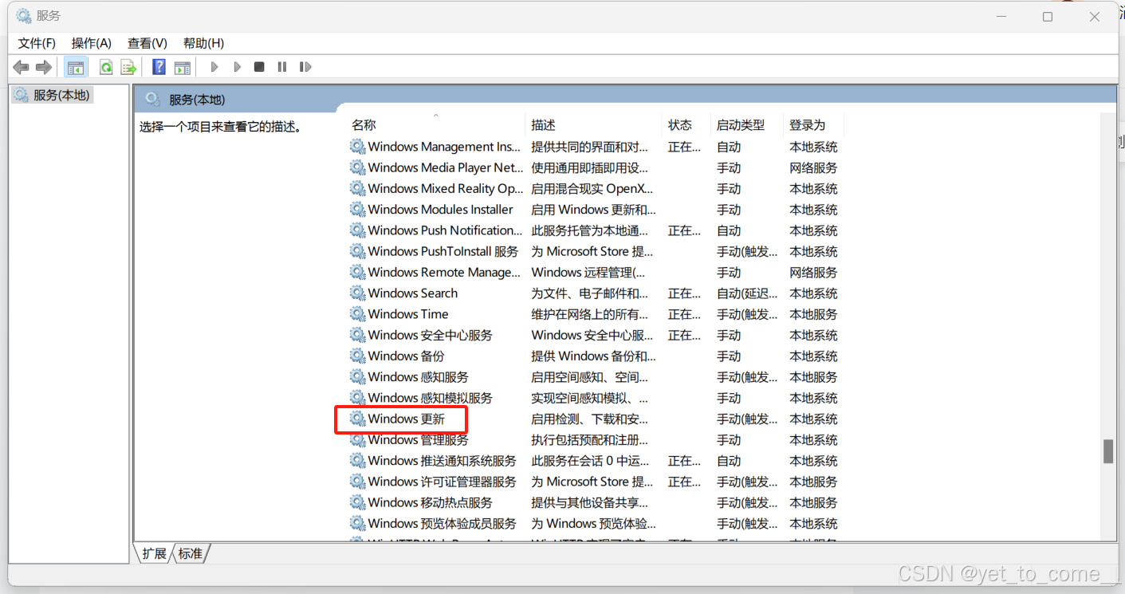This screenshot has width=1125, height=594.
Task: Switch to the 扩展 tab
Action: tap(155, 553)
